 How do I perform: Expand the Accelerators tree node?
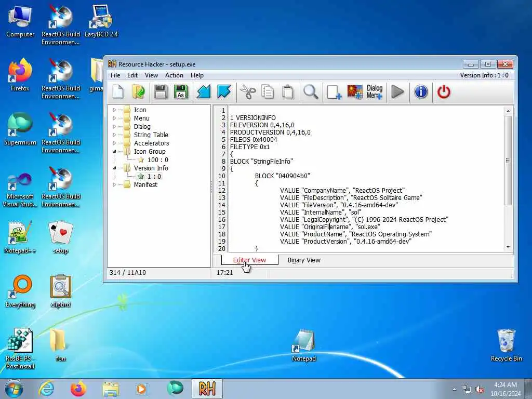click(114, 143)
